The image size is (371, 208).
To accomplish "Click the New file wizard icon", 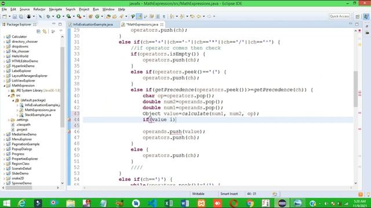I will pos(5,17).
